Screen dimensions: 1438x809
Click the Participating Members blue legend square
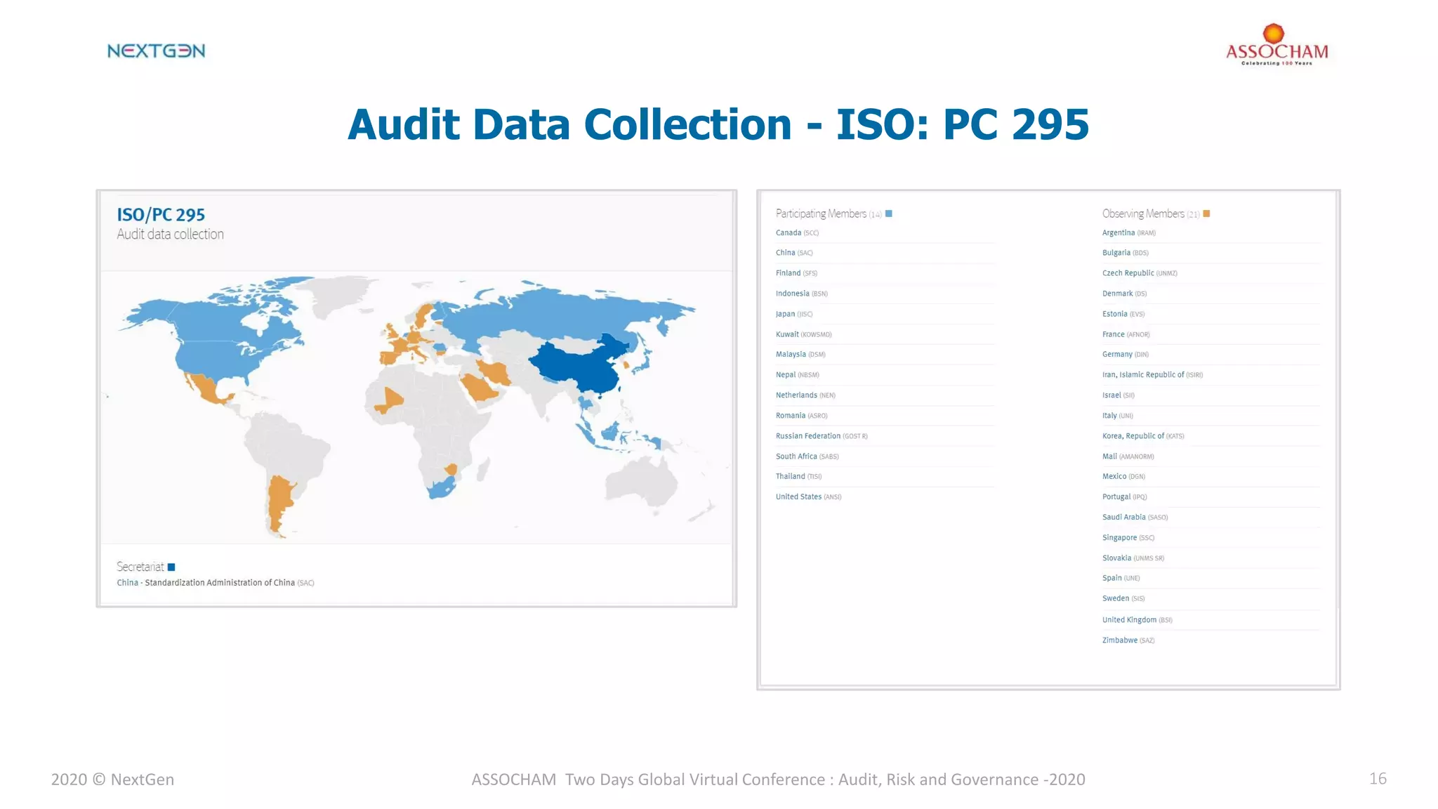889,213
